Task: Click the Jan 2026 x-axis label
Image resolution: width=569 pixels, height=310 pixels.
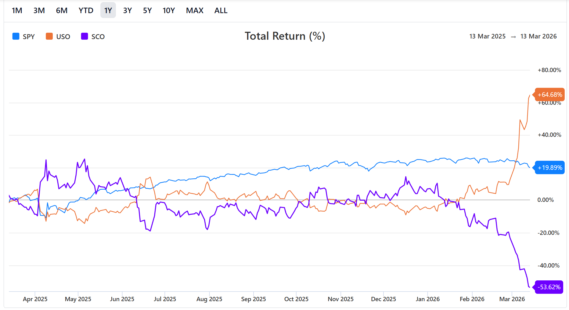Action: [x=428, y=299]
